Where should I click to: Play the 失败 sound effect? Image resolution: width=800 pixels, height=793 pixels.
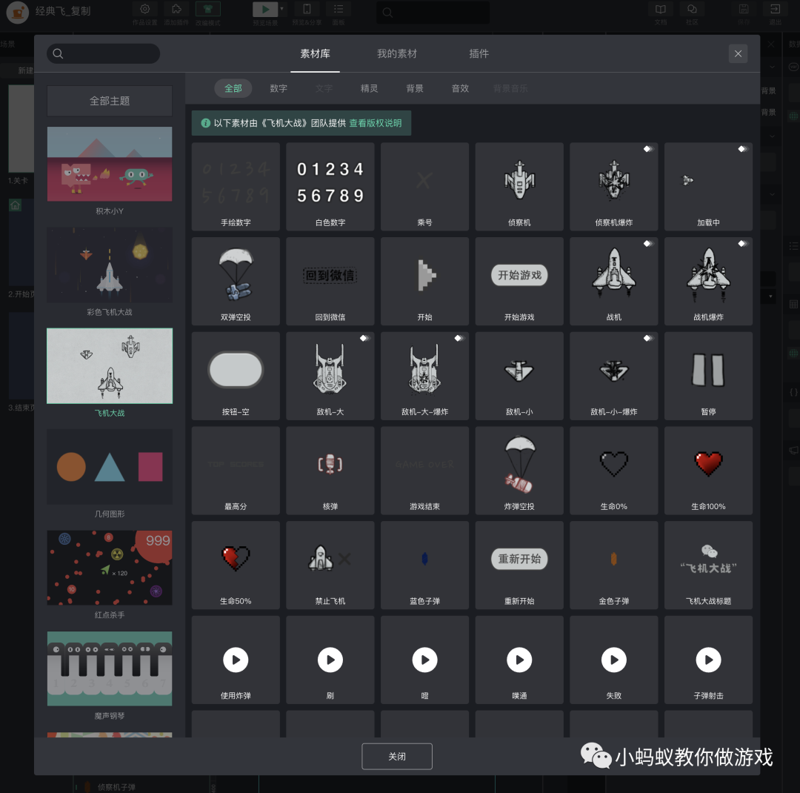click(614, 660)
